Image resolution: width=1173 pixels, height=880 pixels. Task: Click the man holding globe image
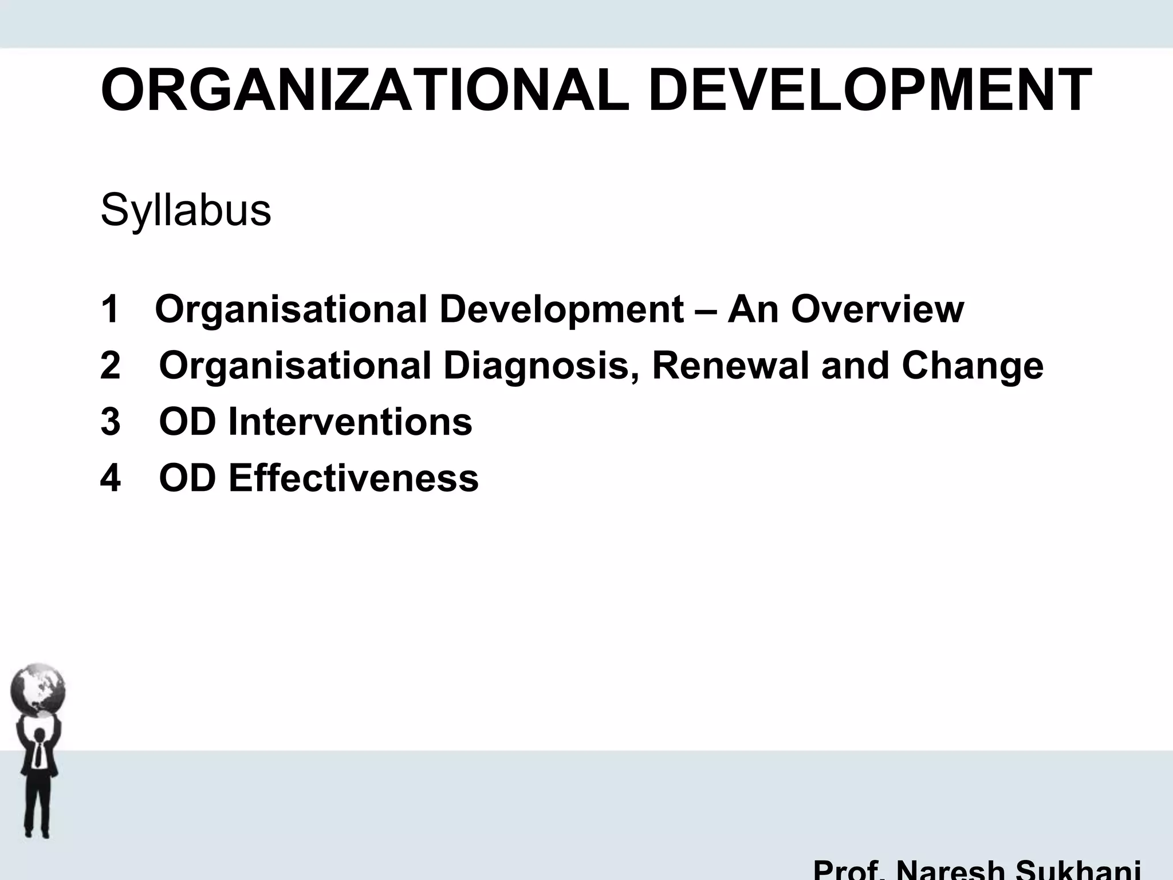[38, 751]
